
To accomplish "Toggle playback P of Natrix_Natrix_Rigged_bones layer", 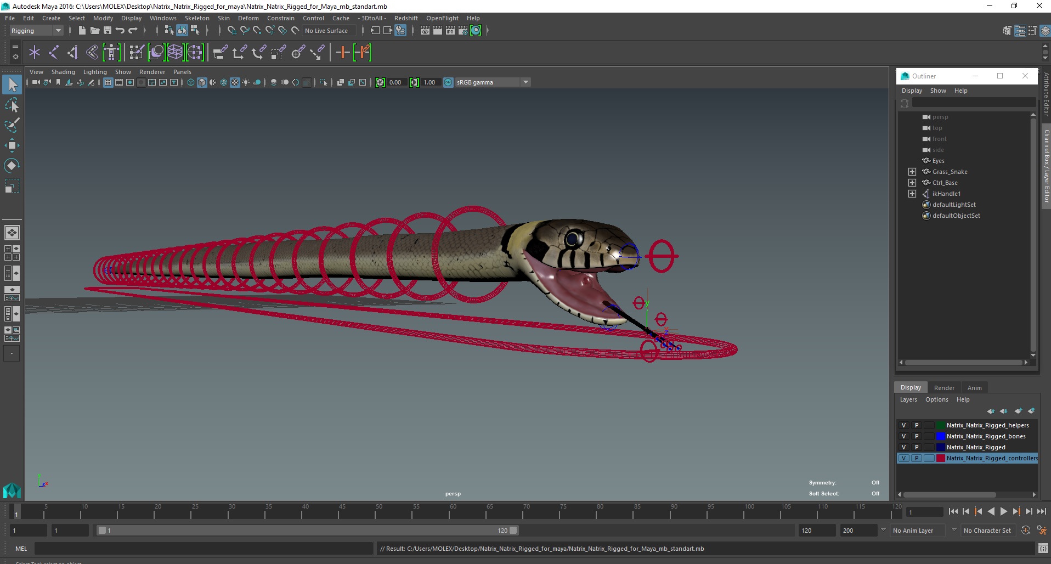I will (916, 436).
